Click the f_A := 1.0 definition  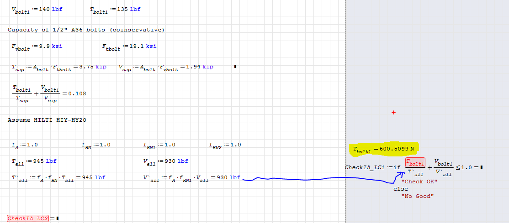point(25,145)
